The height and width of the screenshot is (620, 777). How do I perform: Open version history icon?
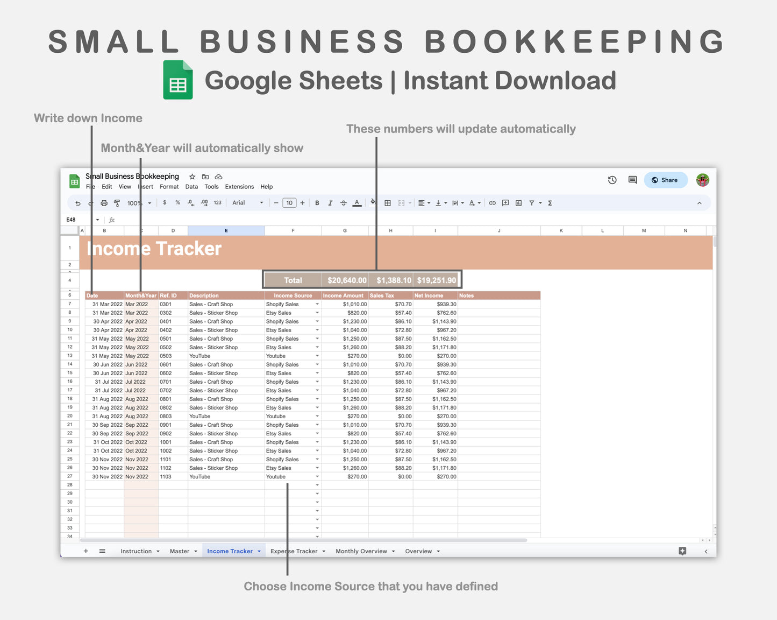612,180
